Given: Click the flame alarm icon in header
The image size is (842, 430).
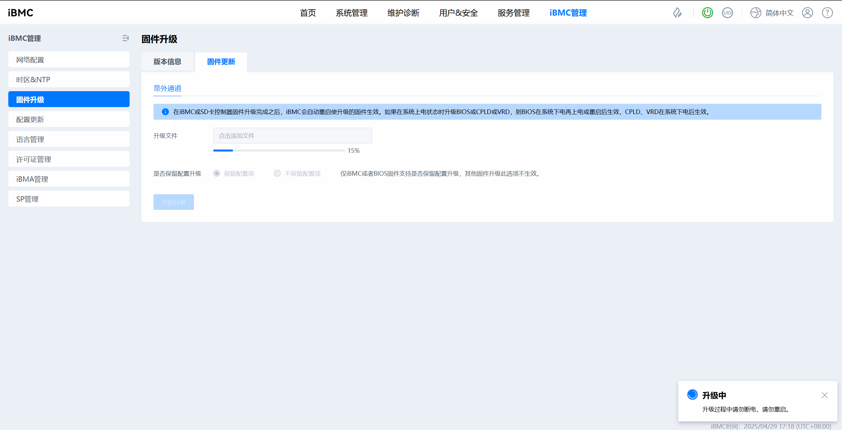Looking at the screenshot, I should (677, 13).
